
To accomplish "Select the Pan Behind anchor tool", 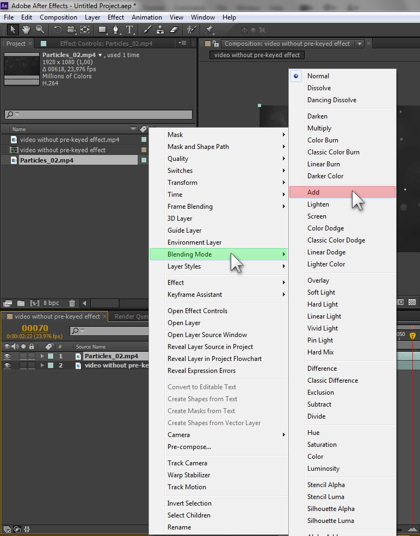I will [x=85, y=30].
